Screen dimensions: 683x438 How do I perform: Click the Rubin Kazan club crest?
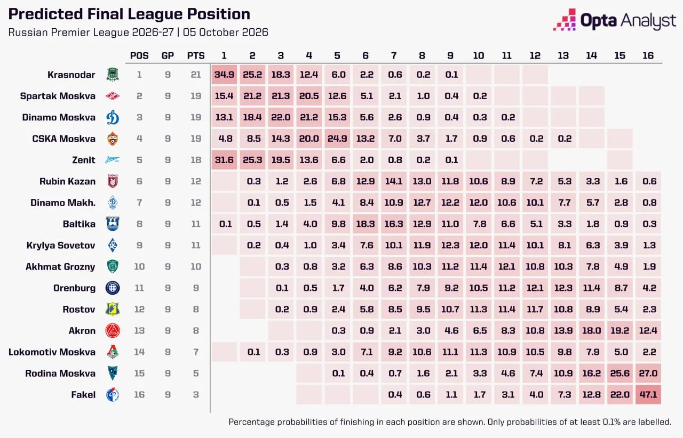click(113, 181)
